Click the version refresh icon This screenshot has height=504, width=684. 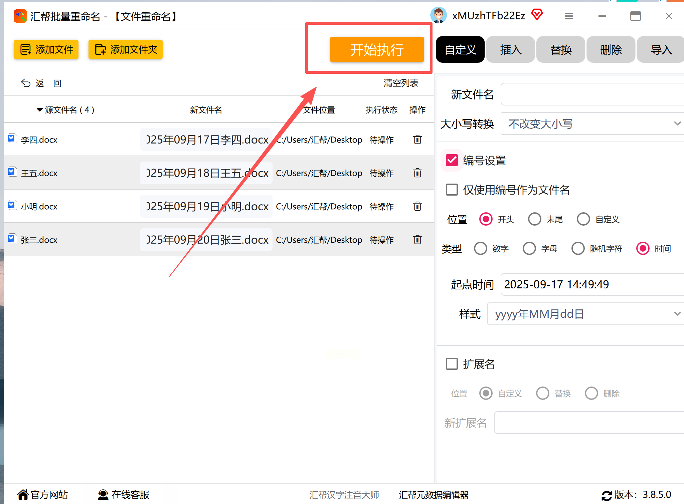[606, 495]
